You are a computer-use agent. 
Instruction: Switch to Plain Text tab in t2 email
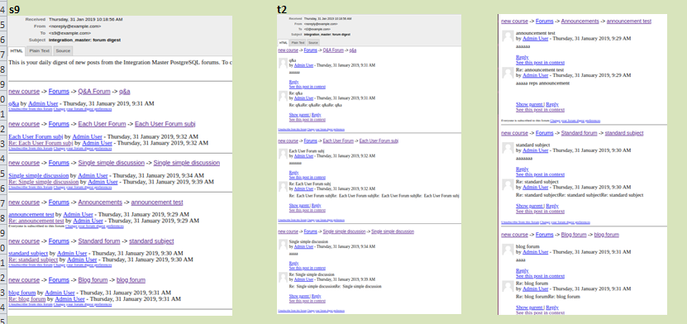[298, 42]
